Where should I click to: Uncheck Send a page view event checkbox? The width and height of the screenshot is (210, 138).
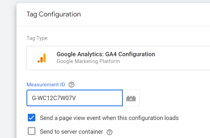tap(32, 118)
